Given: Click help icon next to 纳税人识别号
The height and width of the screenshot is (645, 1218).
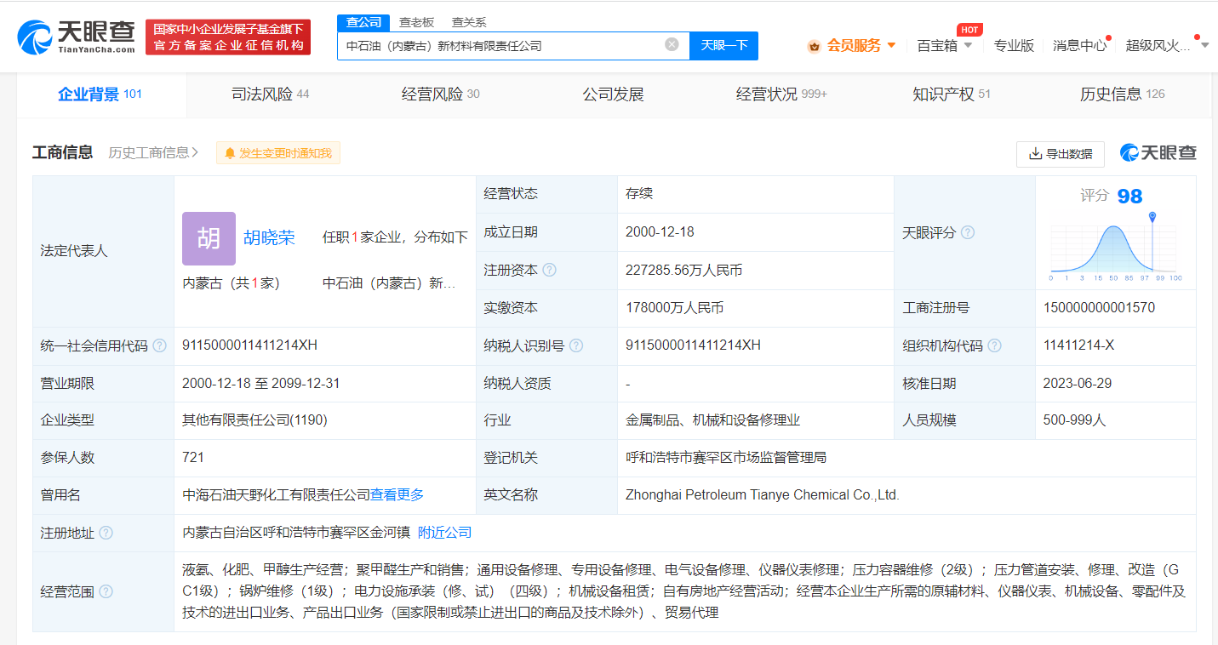Looking at the screenshot, I should pyautogui.click(x=576, y=346).
